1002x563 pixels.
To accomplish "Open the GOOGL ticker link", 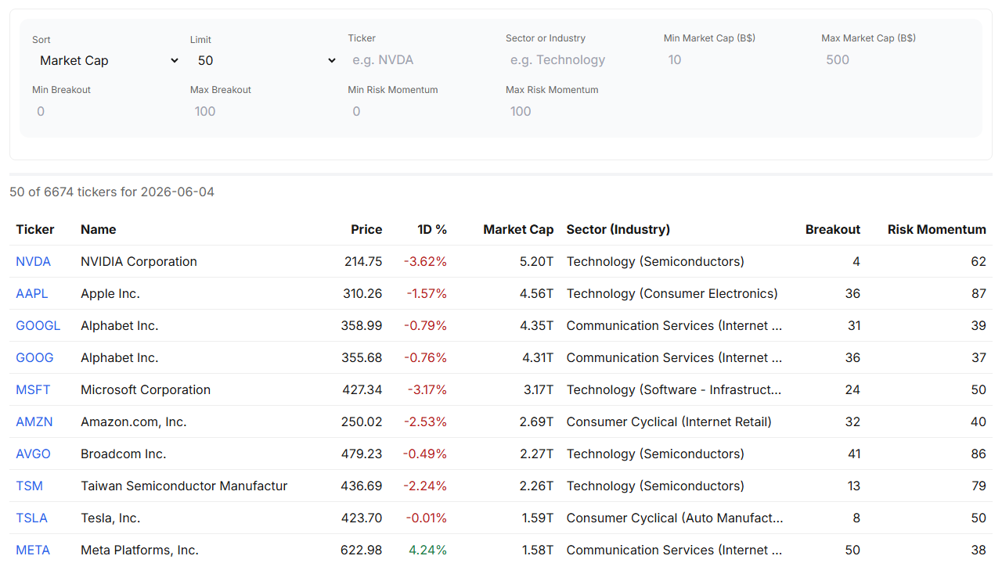I will (38, 325).
